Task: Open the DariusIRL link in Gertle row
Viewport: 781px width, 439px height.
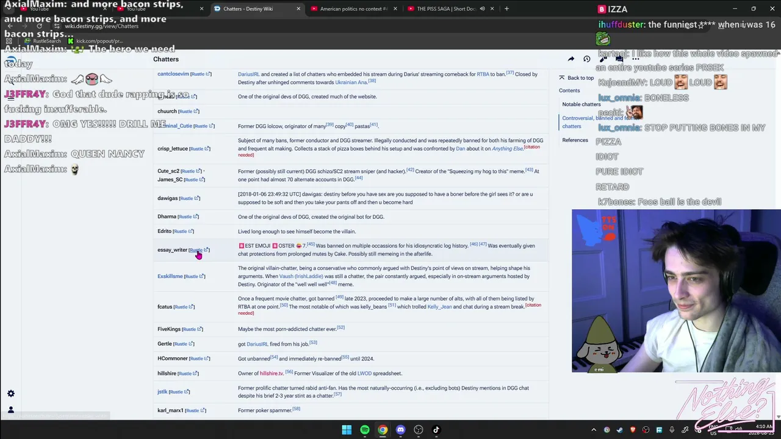Action: click(x=257, y=344)
